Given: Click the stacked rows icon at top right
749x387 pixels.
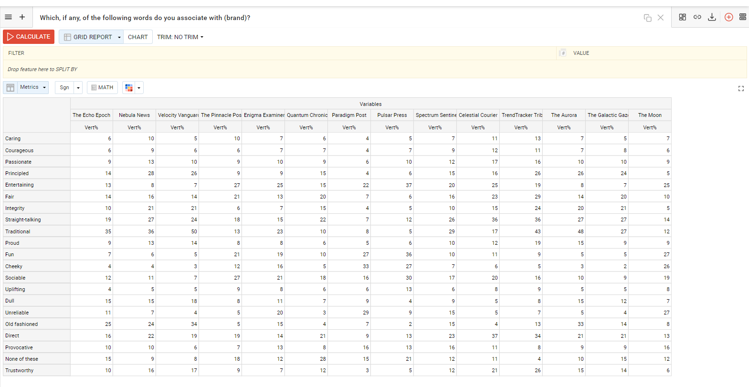Looking at the screenshot, I should coord(742,17).
